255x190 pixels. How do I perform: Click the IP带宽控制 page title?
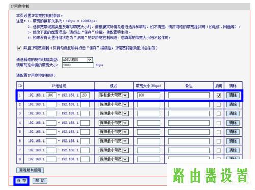tap(20, 7)
